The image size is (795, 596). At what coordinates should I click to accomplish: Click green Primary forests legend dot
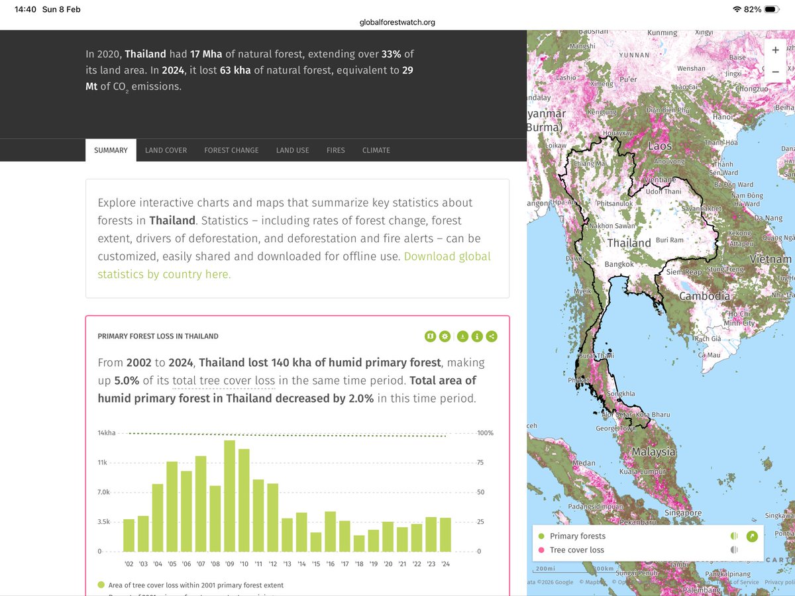click(541, 536)
